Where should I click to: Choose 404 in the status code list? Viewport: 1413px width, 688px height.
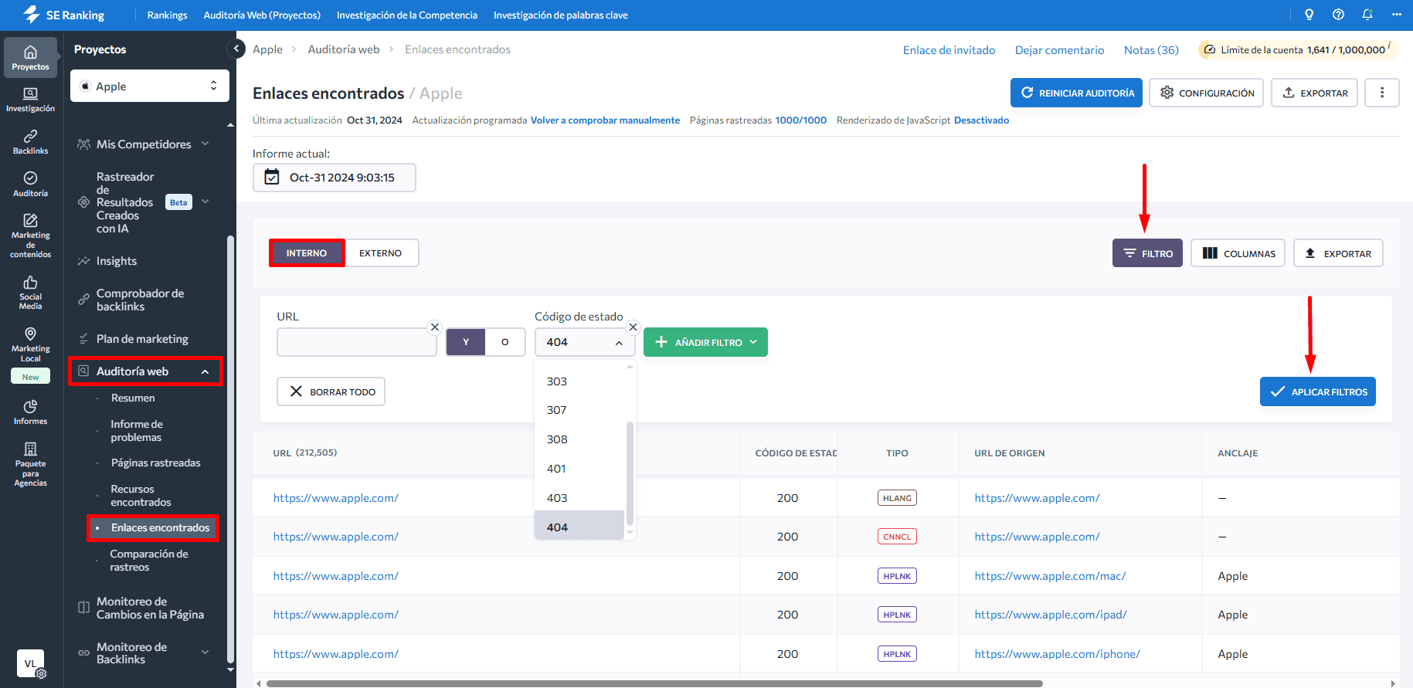579,527
